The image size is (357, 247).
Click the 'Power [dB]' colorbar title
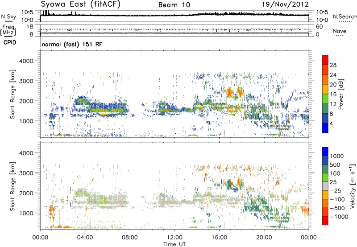[x=341, y=94]
